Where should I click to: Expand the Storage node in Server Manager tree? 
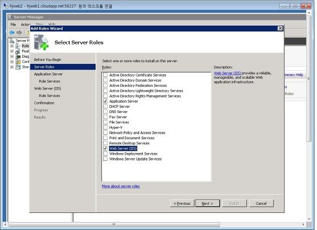pyautogui.click(x=12, y=67)
